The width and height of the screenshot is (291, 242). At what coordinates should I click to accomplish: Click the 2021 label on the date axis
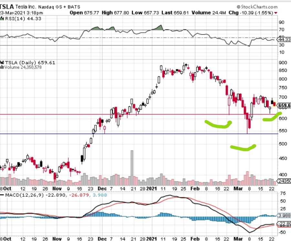(151, 188)
